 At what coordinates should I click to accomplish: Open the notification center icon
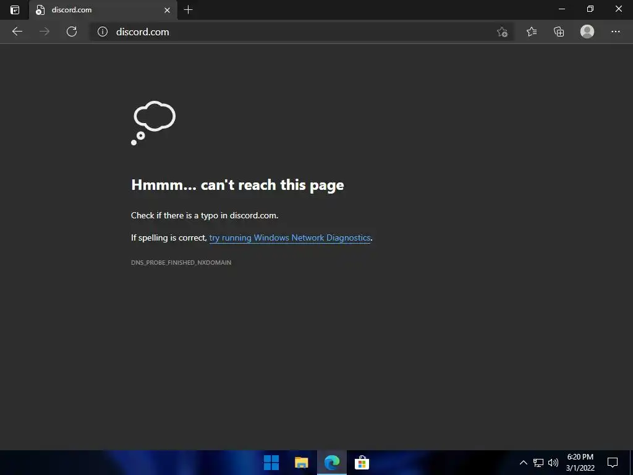coord(613,463)
